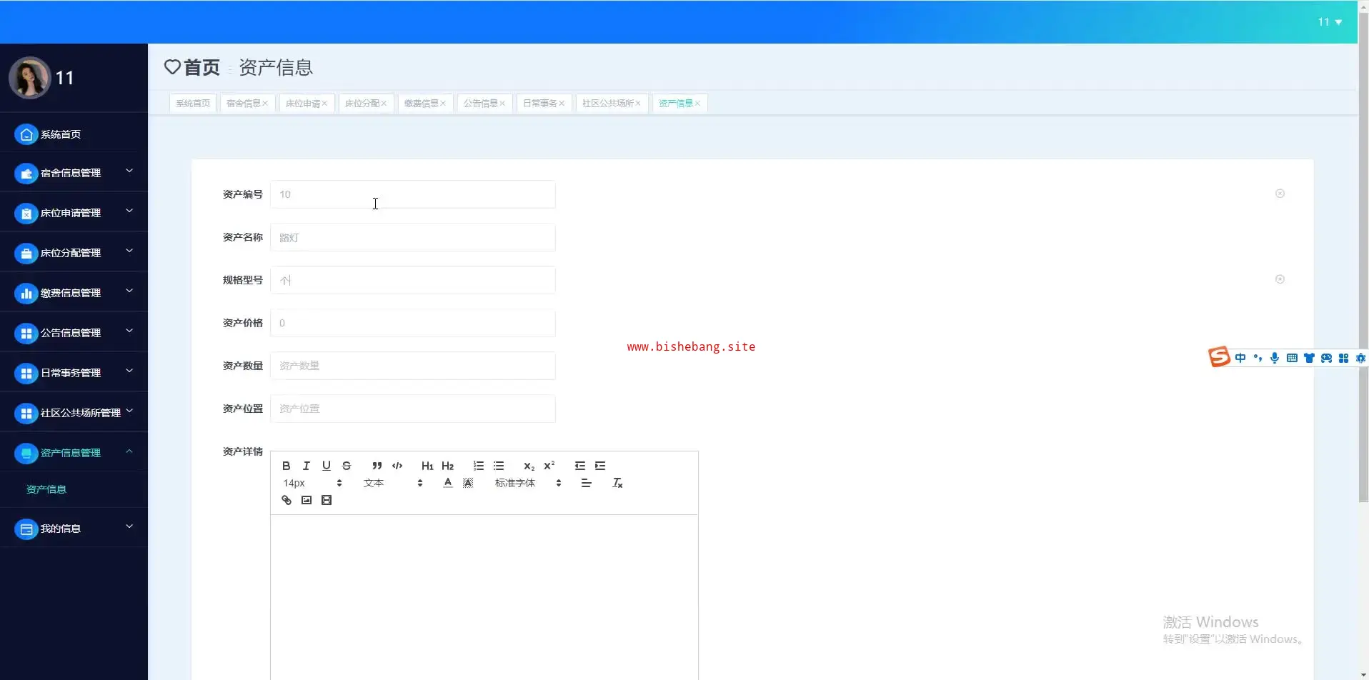1369x680 pixels.
Task: Decrease indent in the editor
Action: [580, 466]
